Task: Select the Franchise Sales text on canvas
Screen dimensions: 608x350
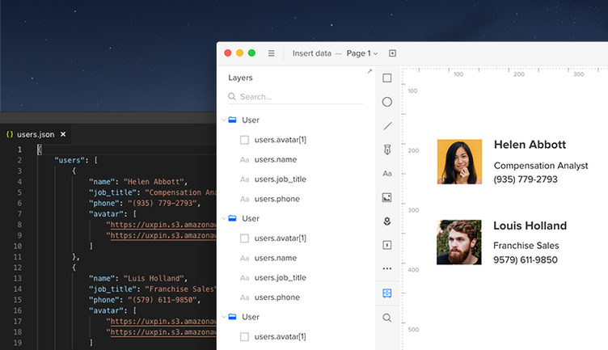Action: (526, 246)
